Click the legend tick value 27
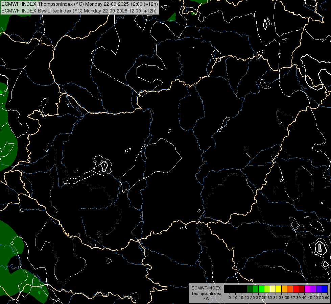331x304 pixels. [258, 298]
